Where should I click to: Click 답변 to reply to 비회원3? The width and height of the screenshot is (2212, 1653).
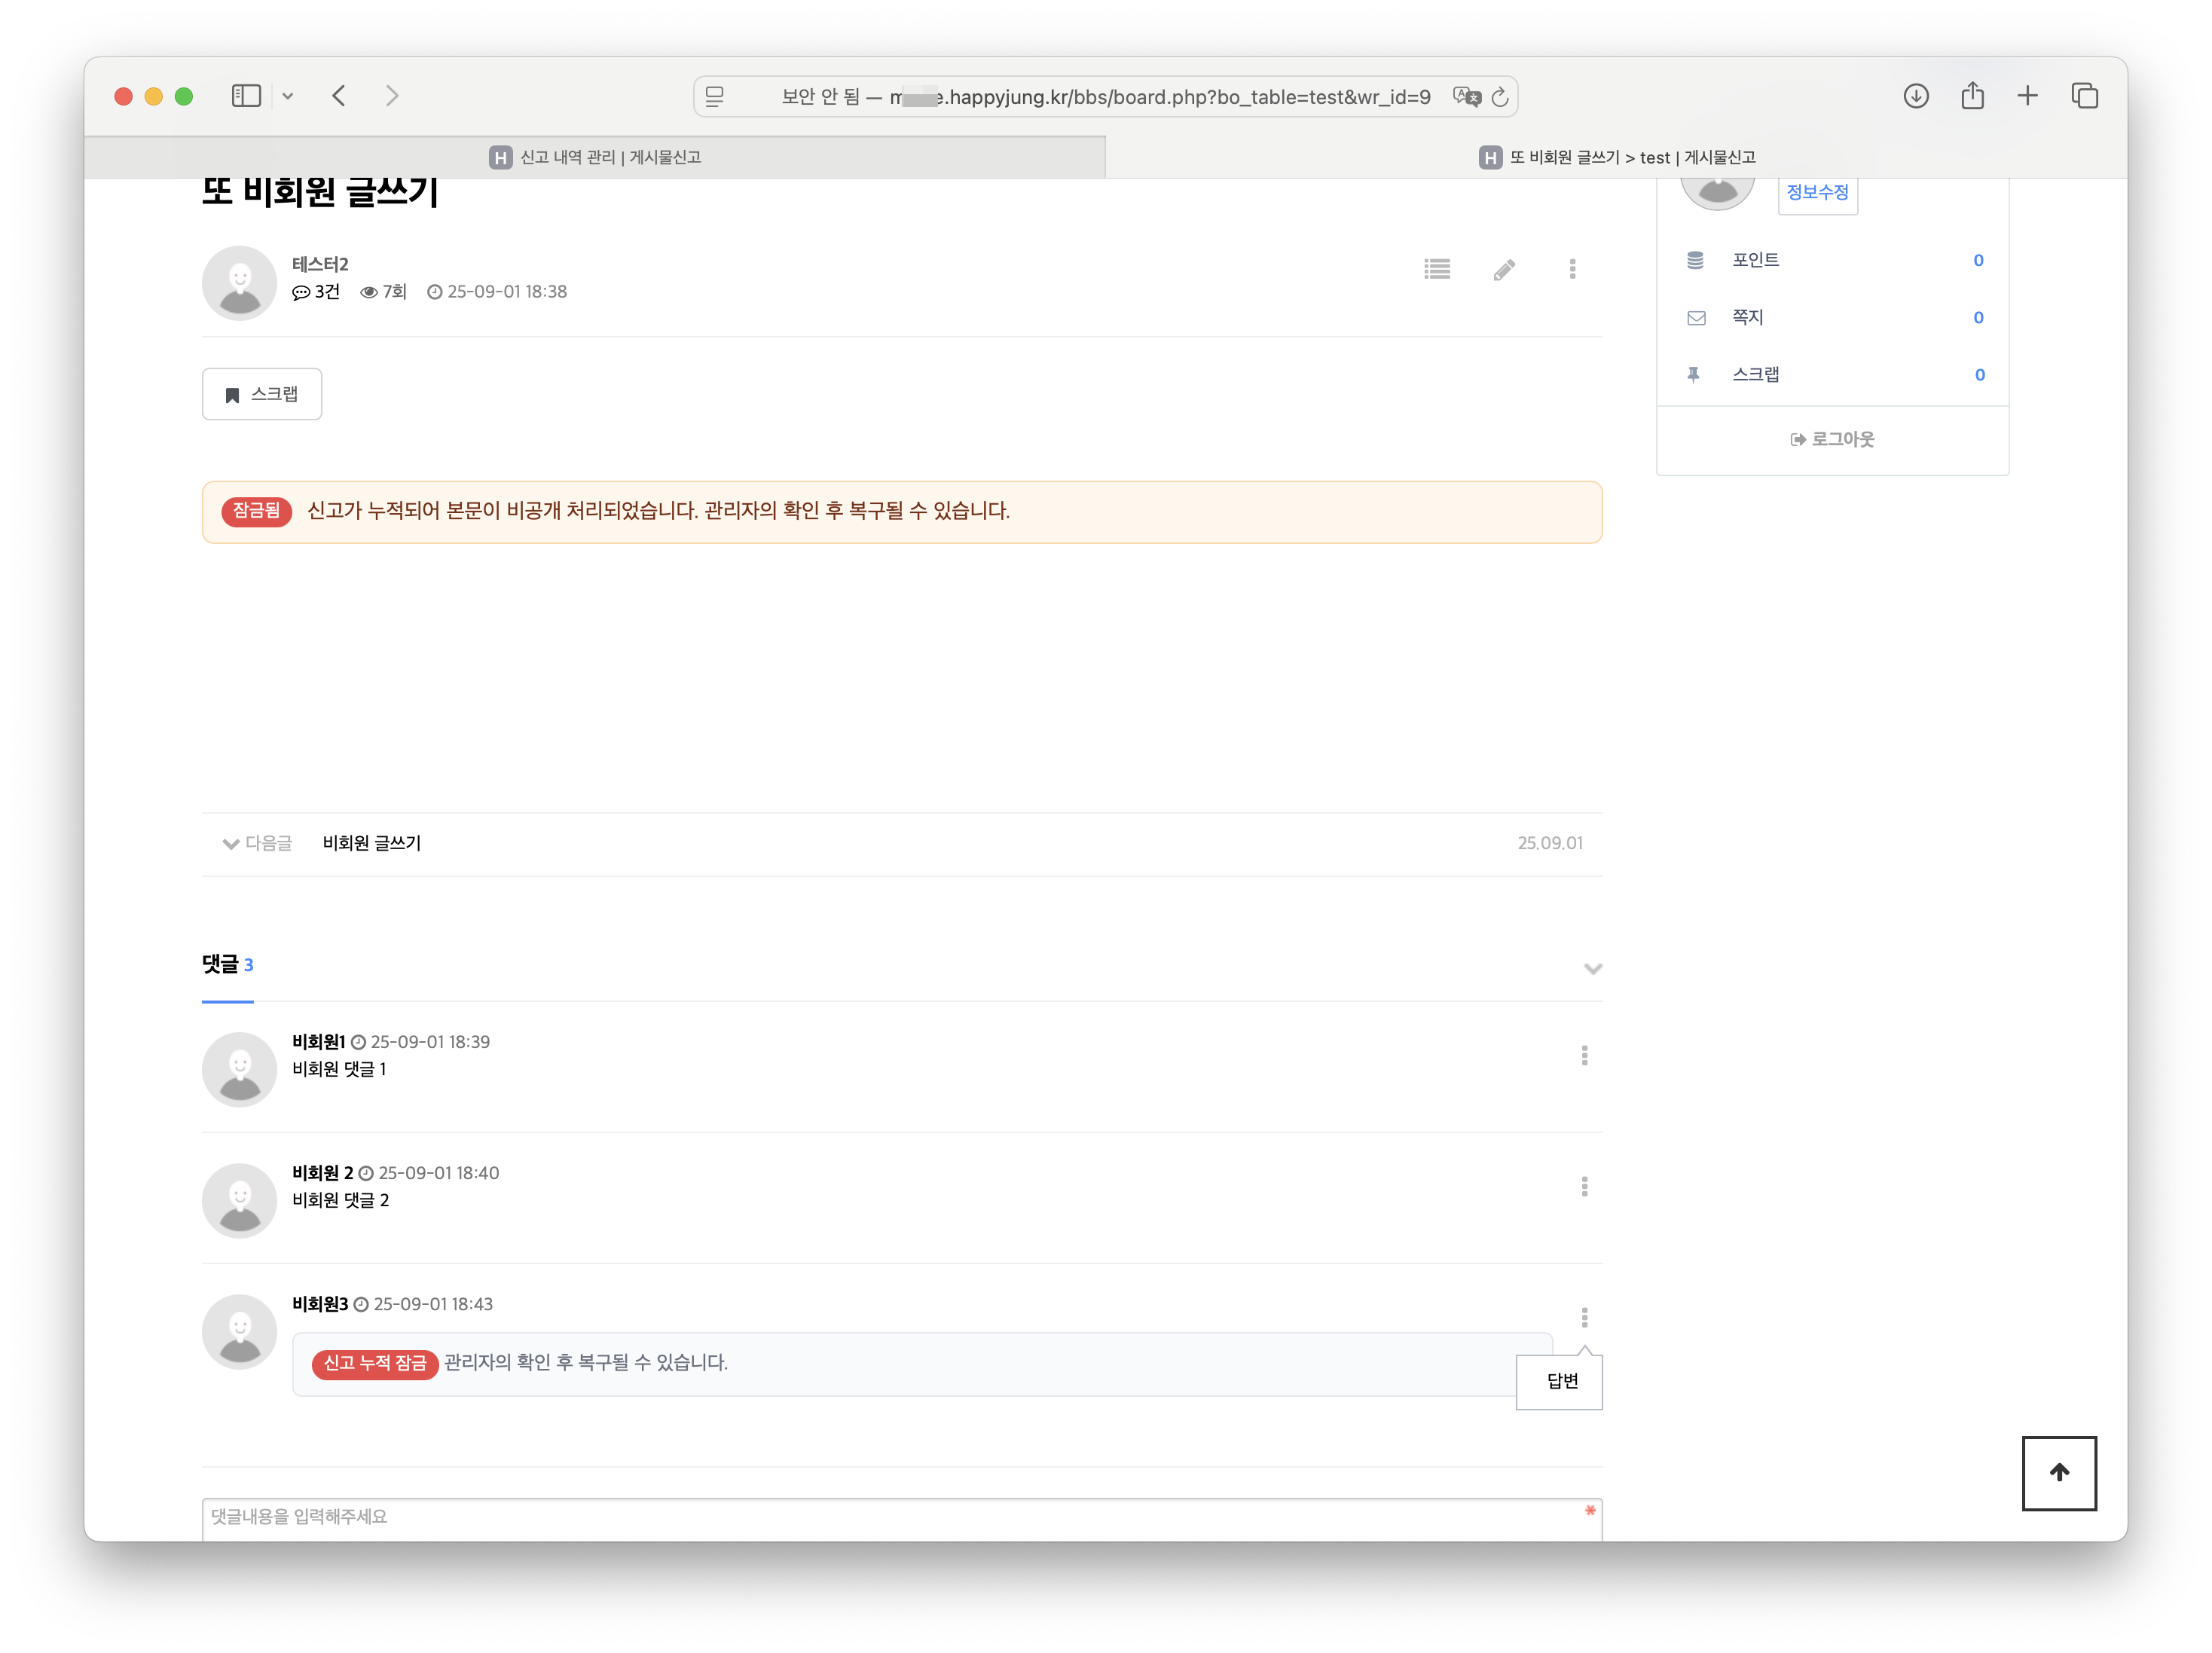1560,1381
